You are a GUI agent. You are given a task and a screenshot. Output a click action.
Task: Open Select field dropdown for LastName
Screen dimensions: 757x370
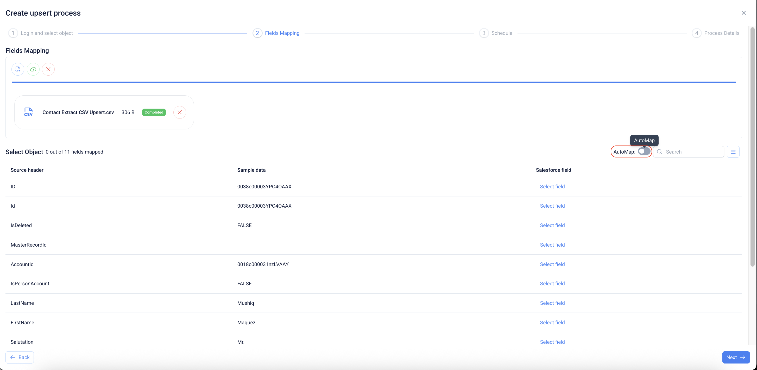(552, 303)
